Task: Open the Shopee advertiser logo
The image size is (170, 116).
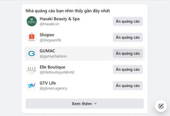Action: click(32, 37)
